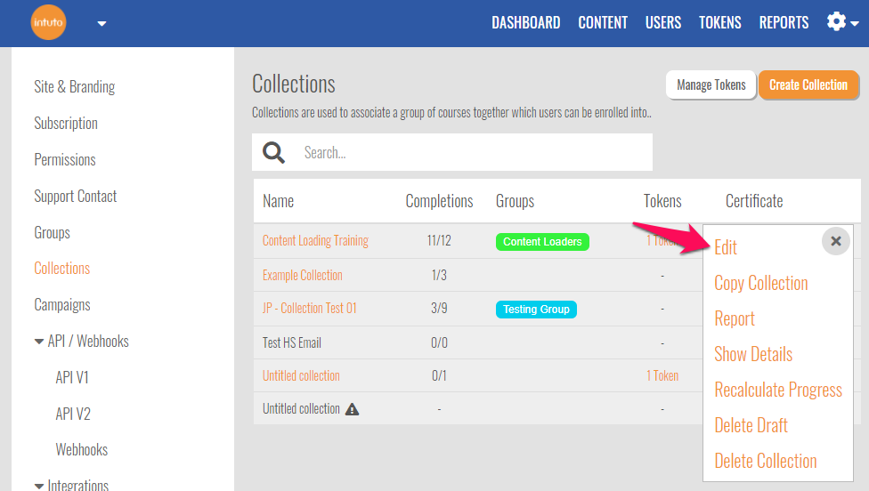This screenshot has height=491, width=869.
Task: Click the Testing Group tag
Action: 536,309
